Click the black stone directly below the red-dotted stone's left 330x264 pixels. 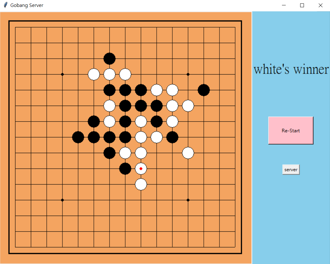coord(125,169)
